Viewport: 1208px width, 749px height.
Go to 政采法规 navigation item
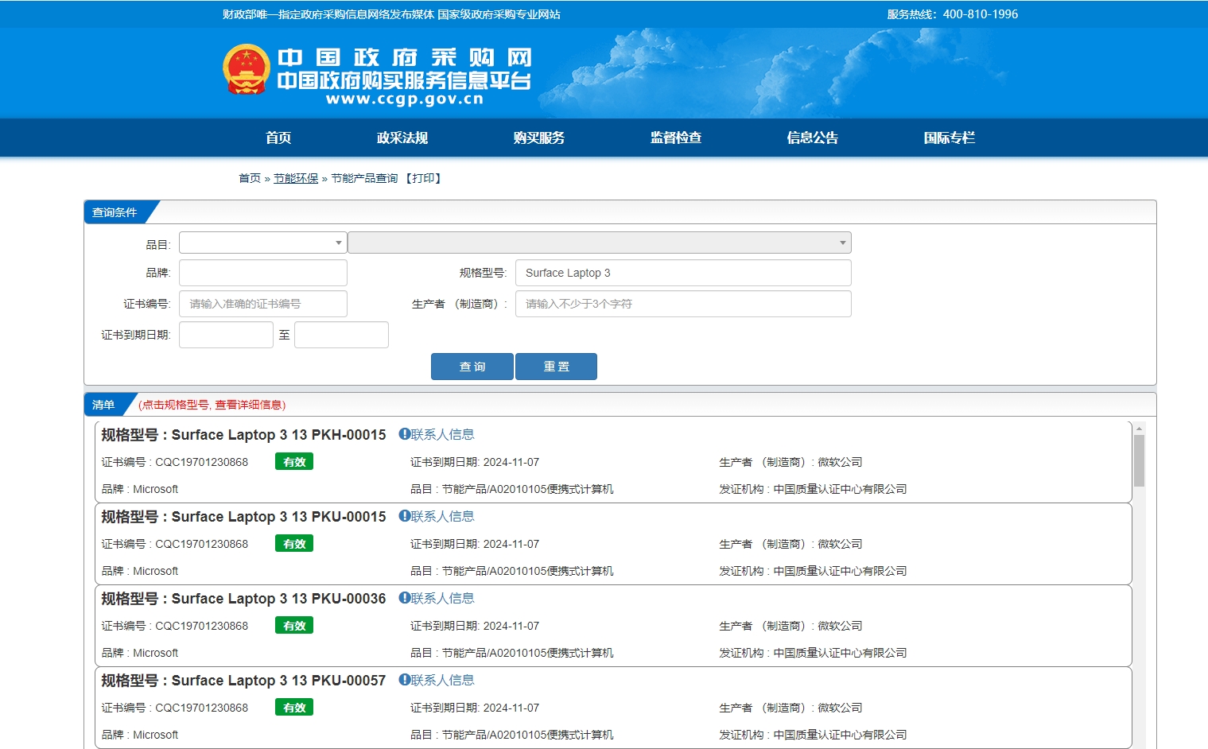coord(402,138)
